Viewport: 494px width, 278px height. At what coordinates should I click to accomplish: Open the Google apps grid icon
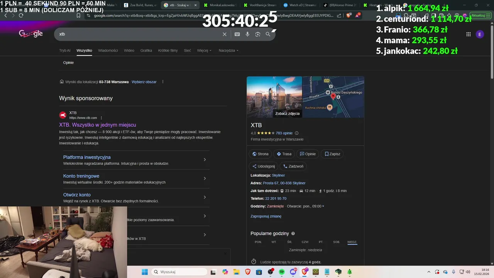pos(469,34)
